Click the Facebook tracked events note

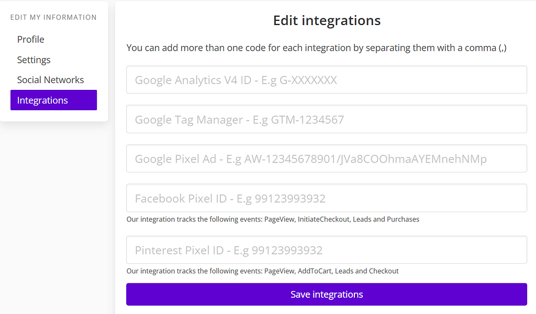[x=273, y=219]
